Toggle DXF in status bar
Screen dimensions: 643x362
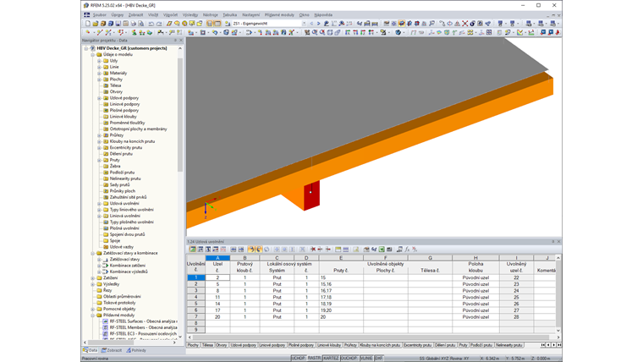coord(378,358)
